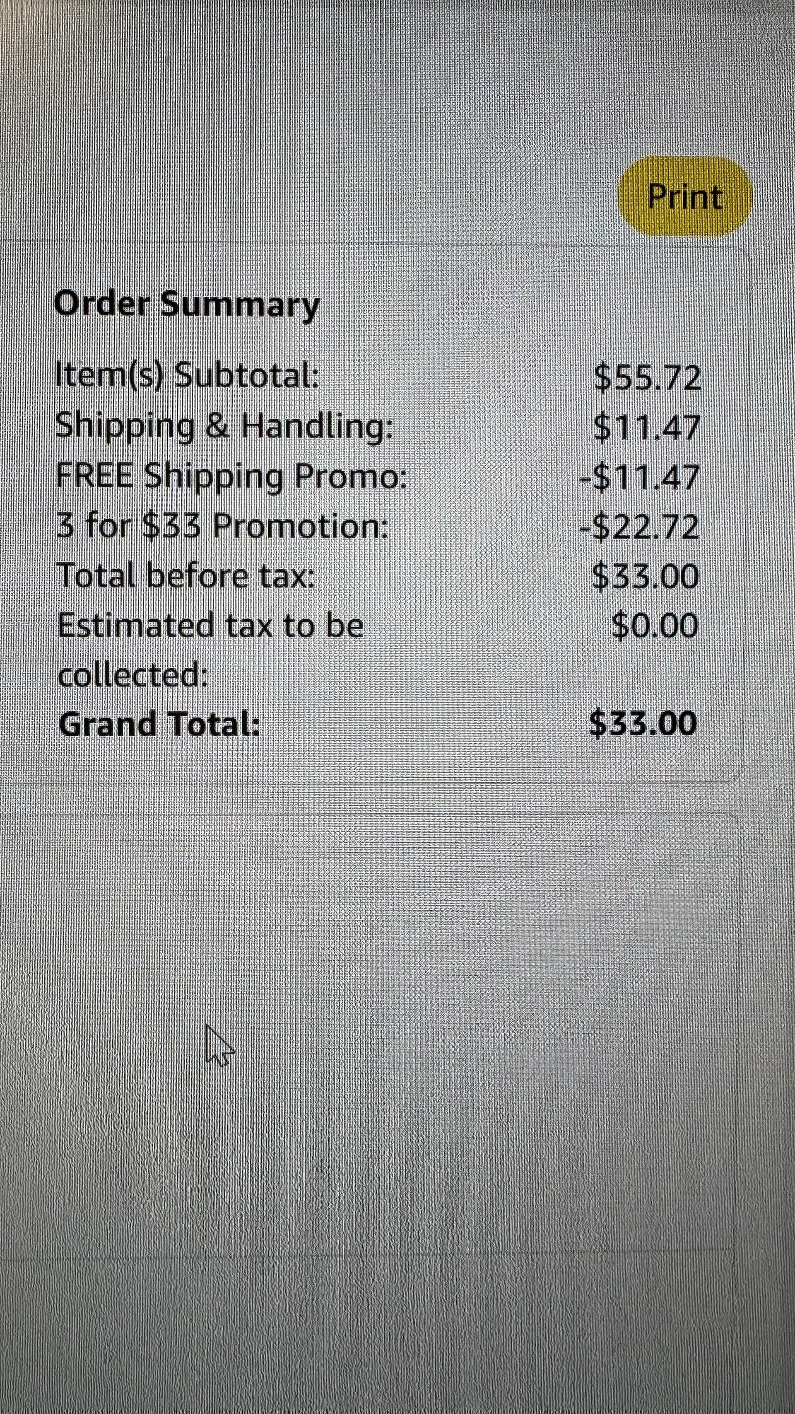
Task: Click the Order Summary heading
Action: coord(187,305)
